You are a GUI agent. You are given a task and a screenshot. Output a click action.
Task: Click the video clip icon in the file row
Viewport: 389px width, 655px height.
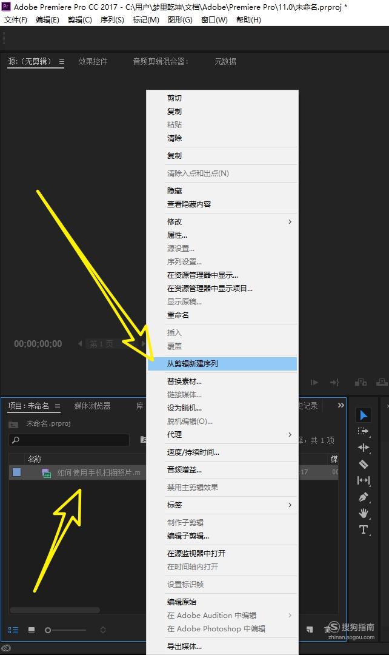click(46, 473)
